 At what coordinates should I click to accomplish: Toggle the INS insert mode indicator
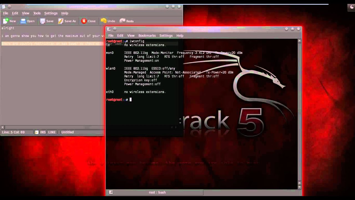(x=43, y=132)
